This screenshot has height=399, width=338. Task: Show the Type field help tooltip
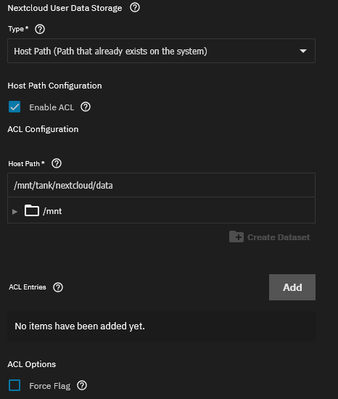click(x=40, y=29)
